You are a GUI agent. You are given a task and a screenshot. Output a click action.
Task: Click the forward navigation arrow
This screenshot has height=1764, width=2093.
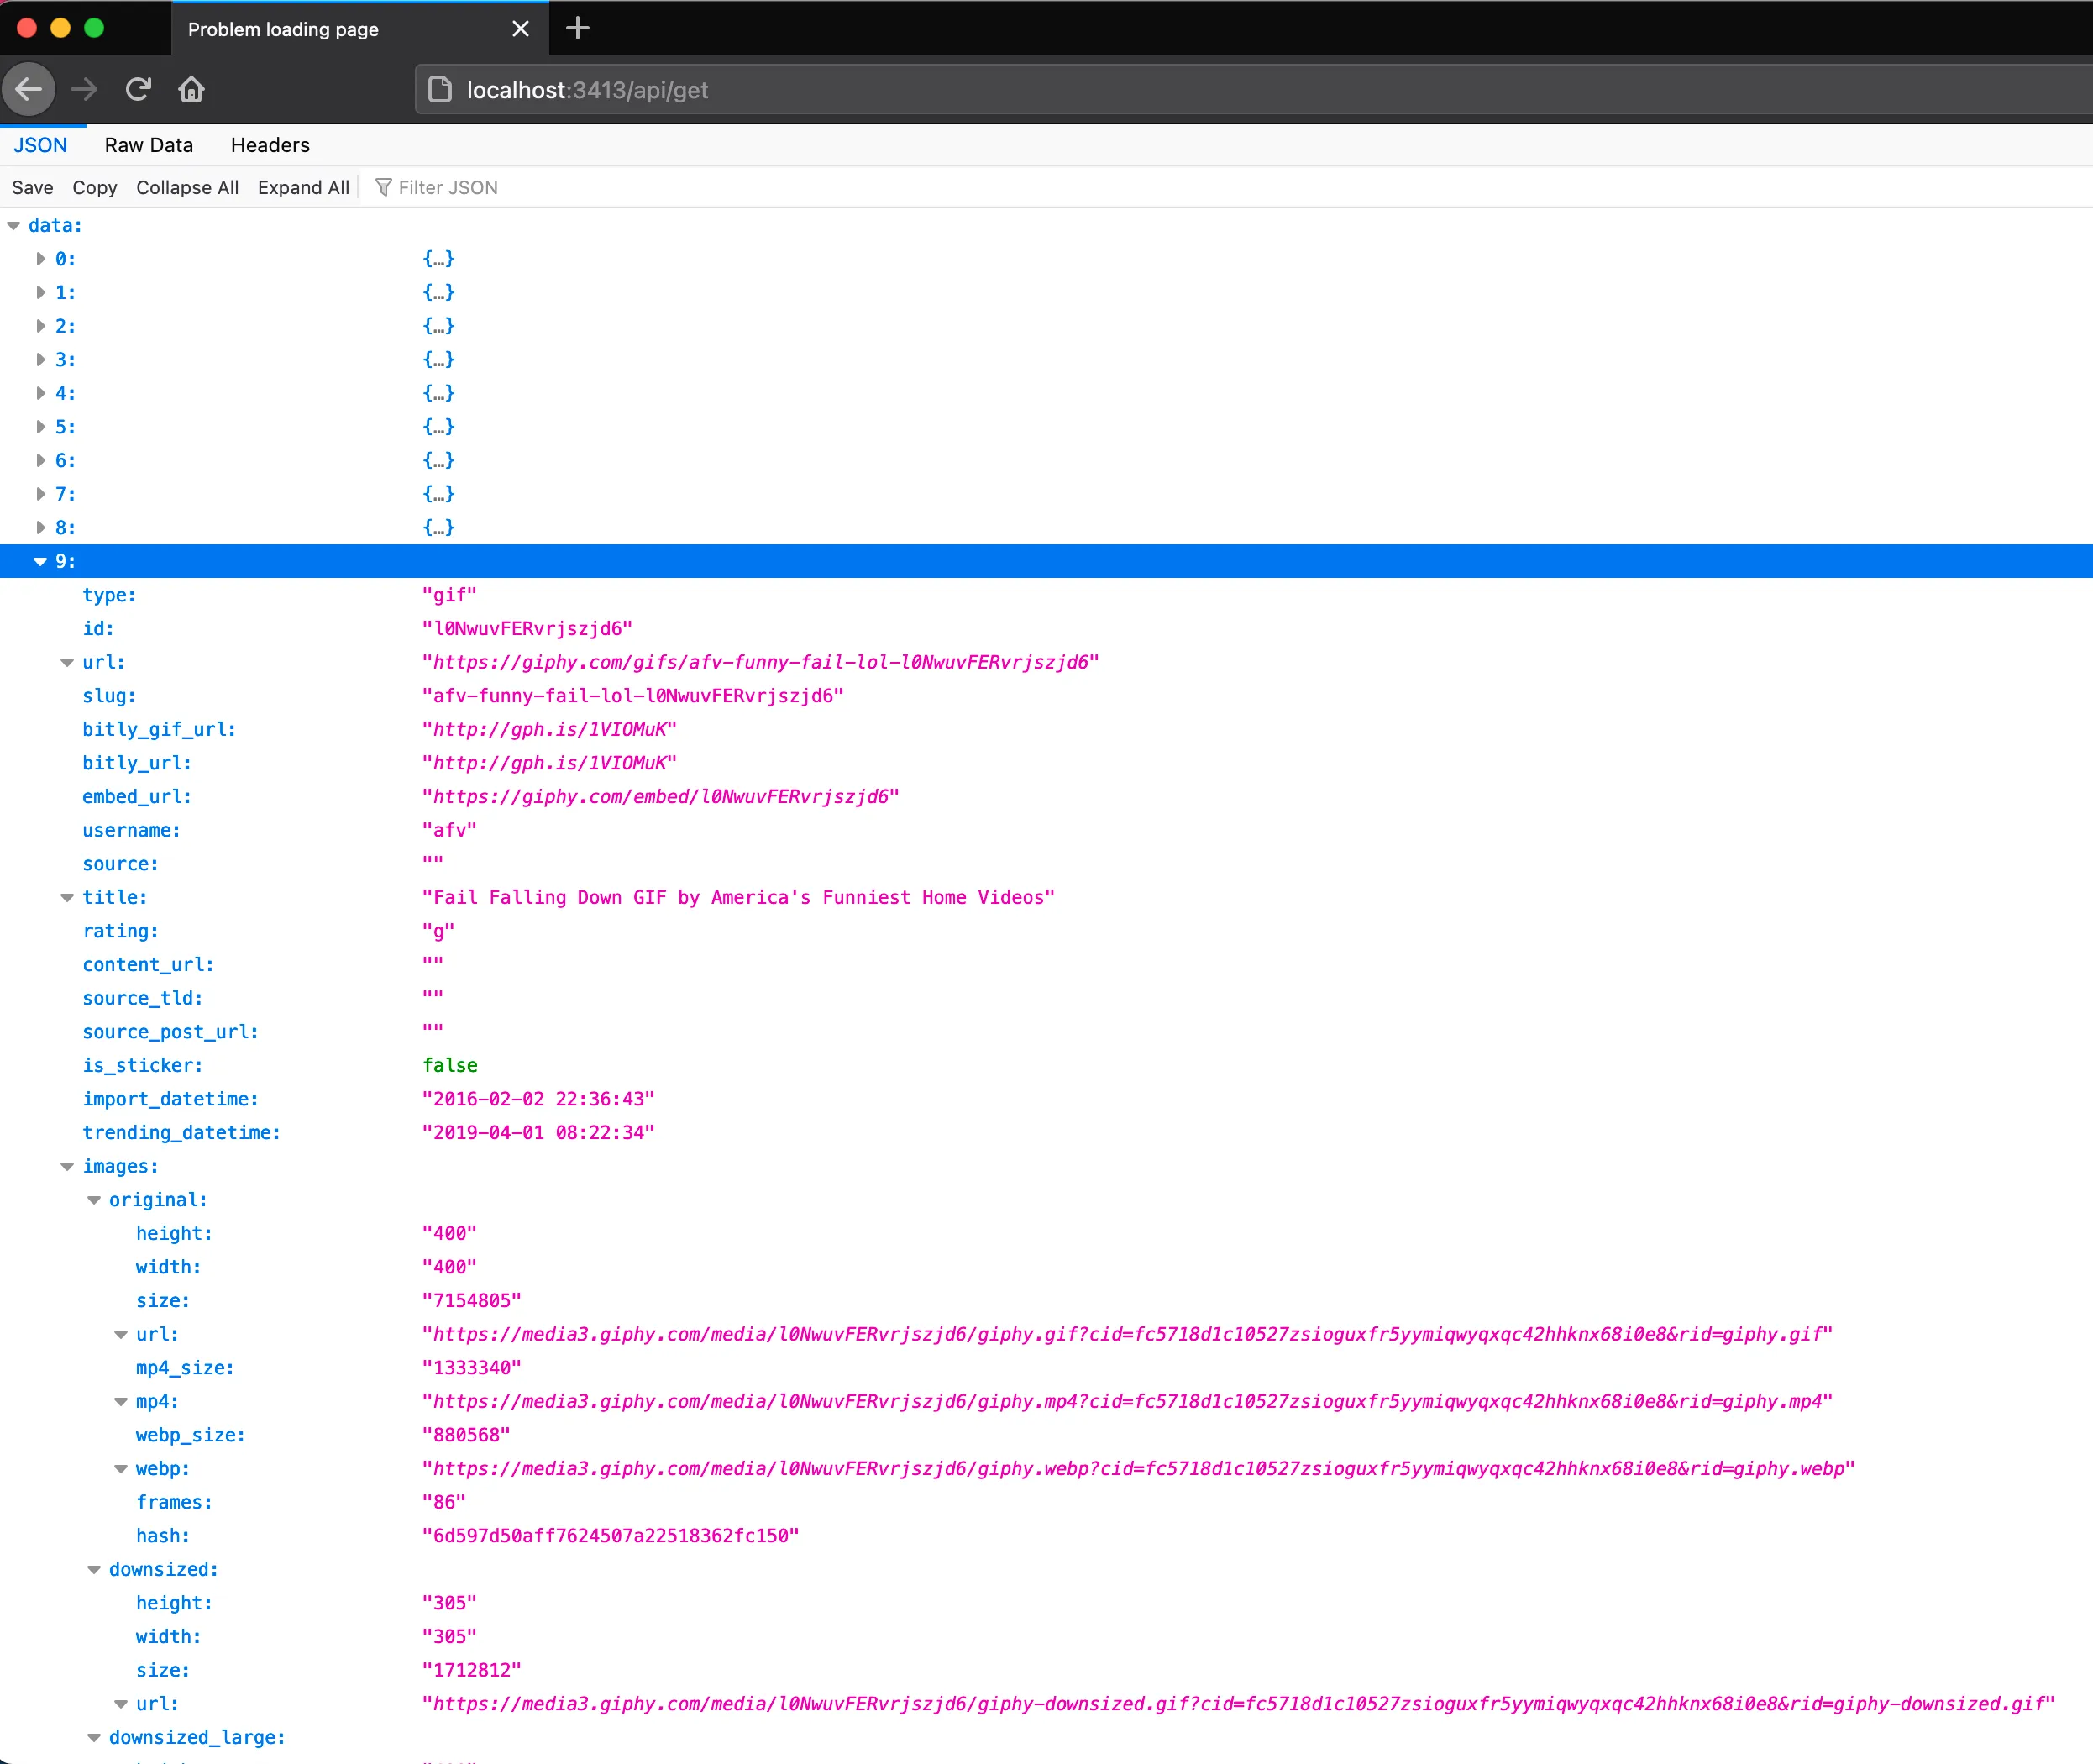click(84, 90)
